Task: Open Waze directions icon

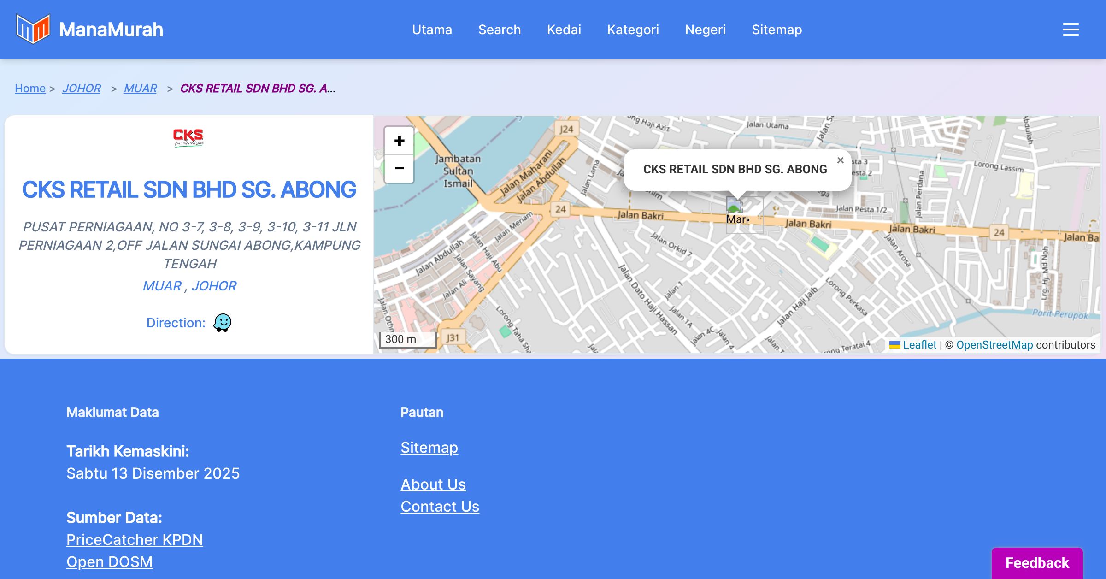Action: pos(222,323)
